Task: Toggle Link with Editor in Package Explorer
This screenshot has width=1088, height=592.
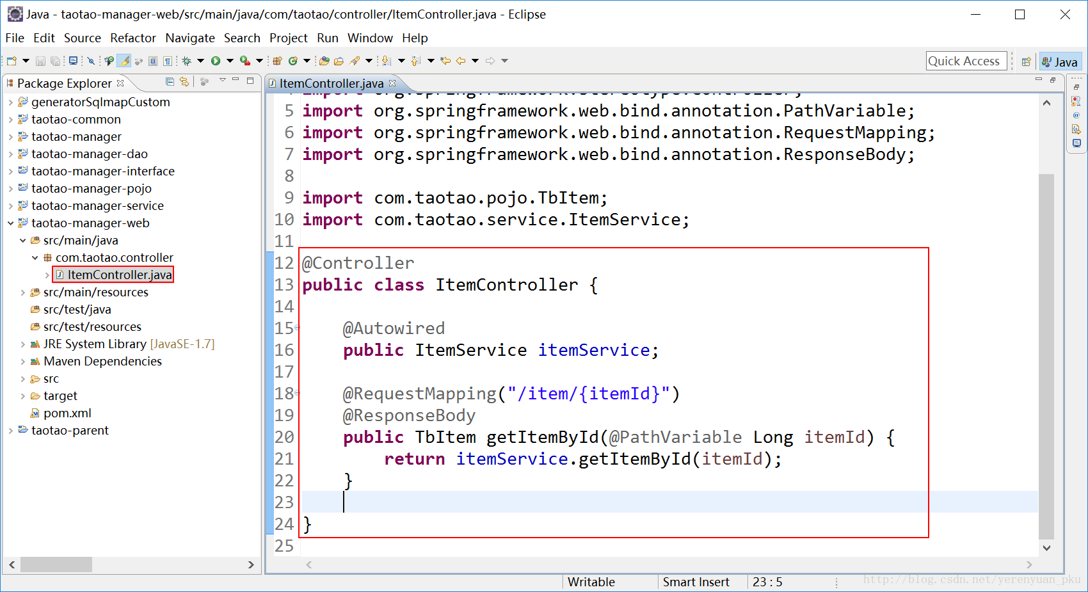Action: pos(184,81)
